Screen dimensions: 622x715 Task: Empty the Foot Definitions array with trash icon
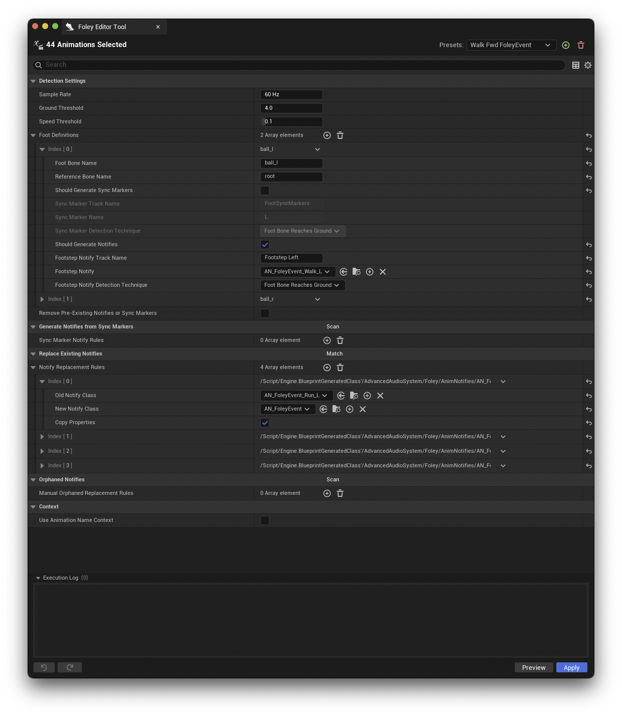[x=340, y=135]
